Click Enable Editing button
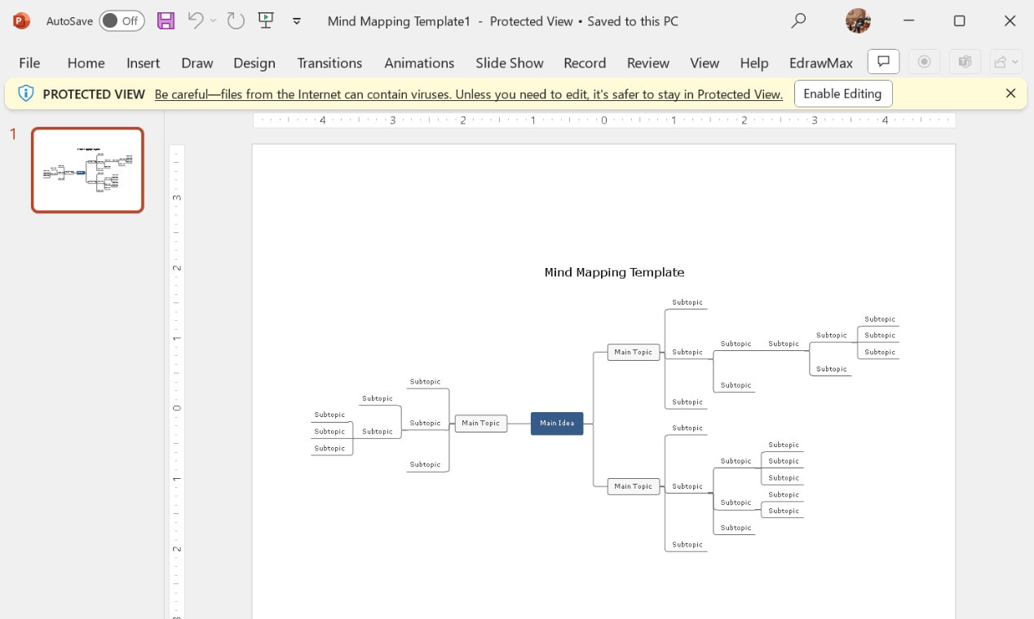 843,94
